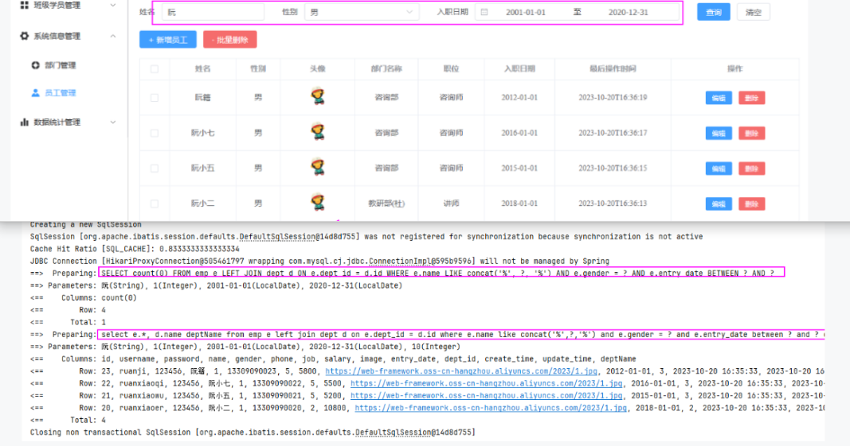Screen dimensions: 850x446
Task: Click the avatar image of 阮小五
Action: [318, 168]
